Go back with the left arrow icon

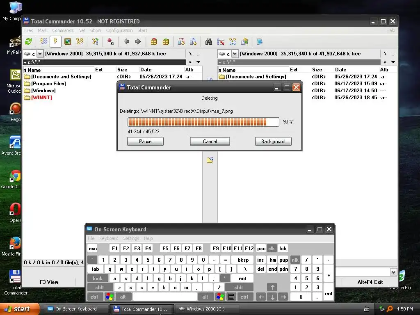click(x=126, y=41)
